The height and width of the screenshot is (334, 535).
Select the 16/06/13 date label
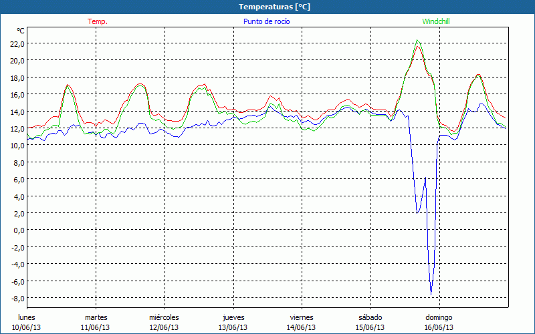[439, 327]
